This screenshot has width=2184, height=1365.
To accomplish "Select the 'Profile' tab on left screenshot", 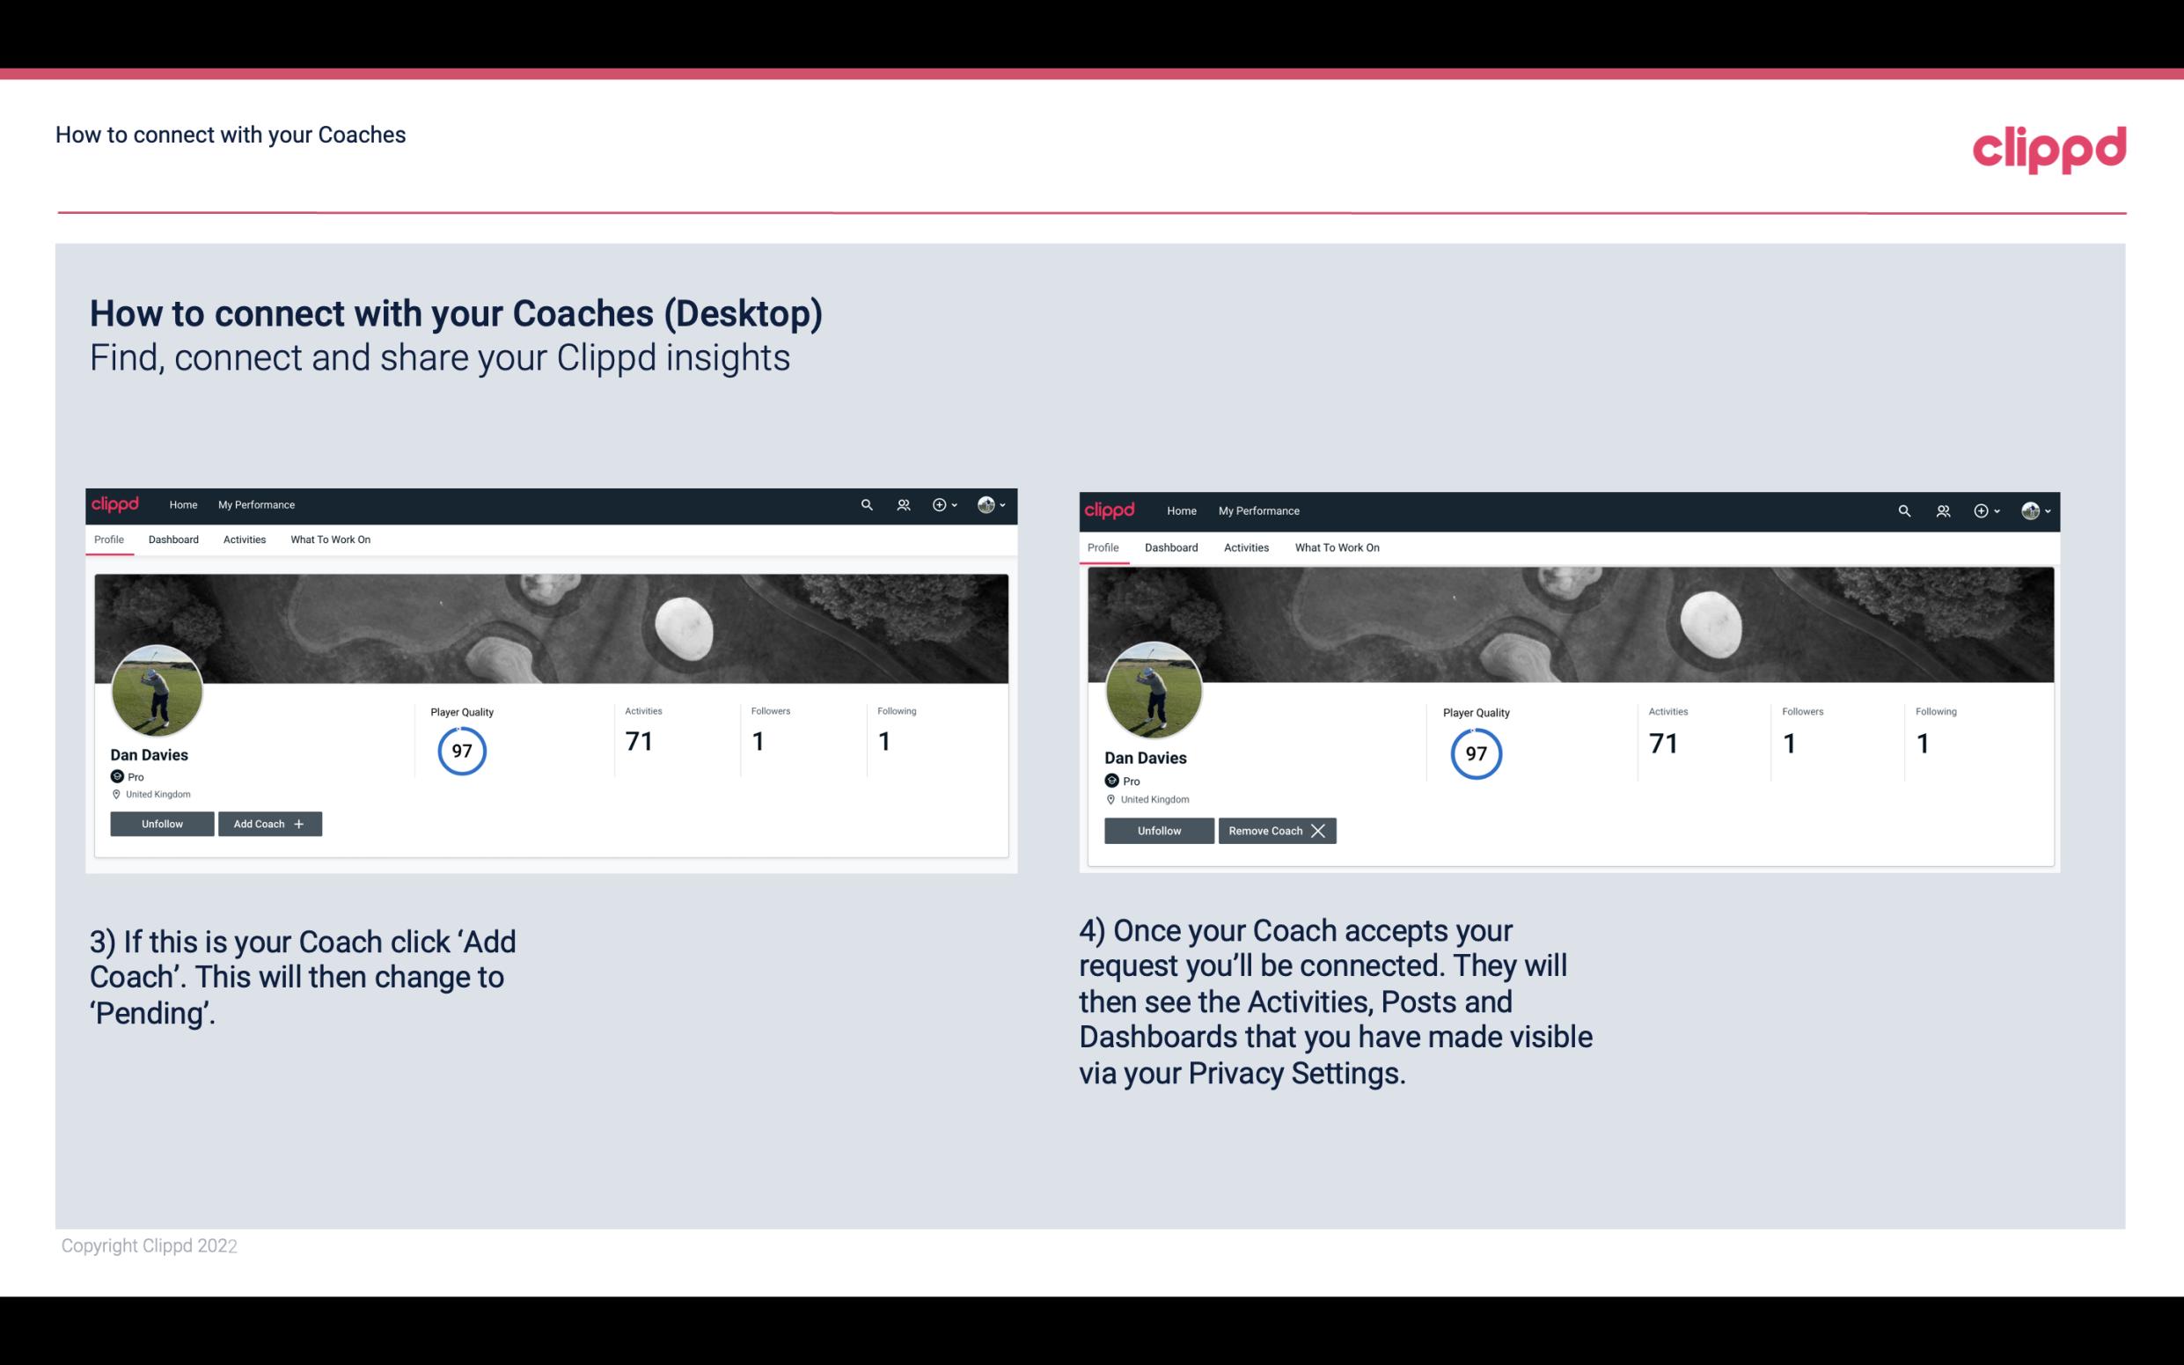I will (108, 539).
